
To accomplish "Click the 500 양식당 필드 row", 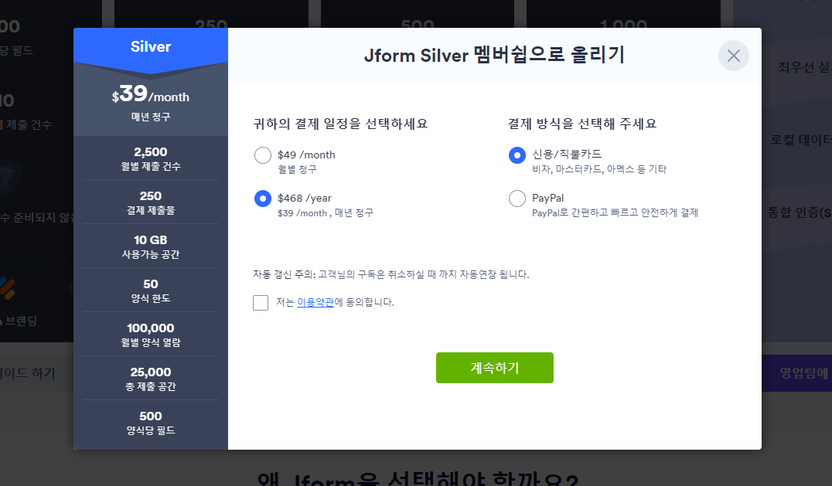I will click(x=151, y=423).
